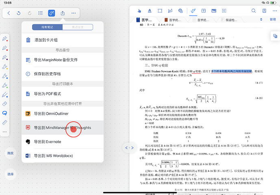Tap the 13:08 clock
The width and height of the screenshot is (280, 195).
7,3
